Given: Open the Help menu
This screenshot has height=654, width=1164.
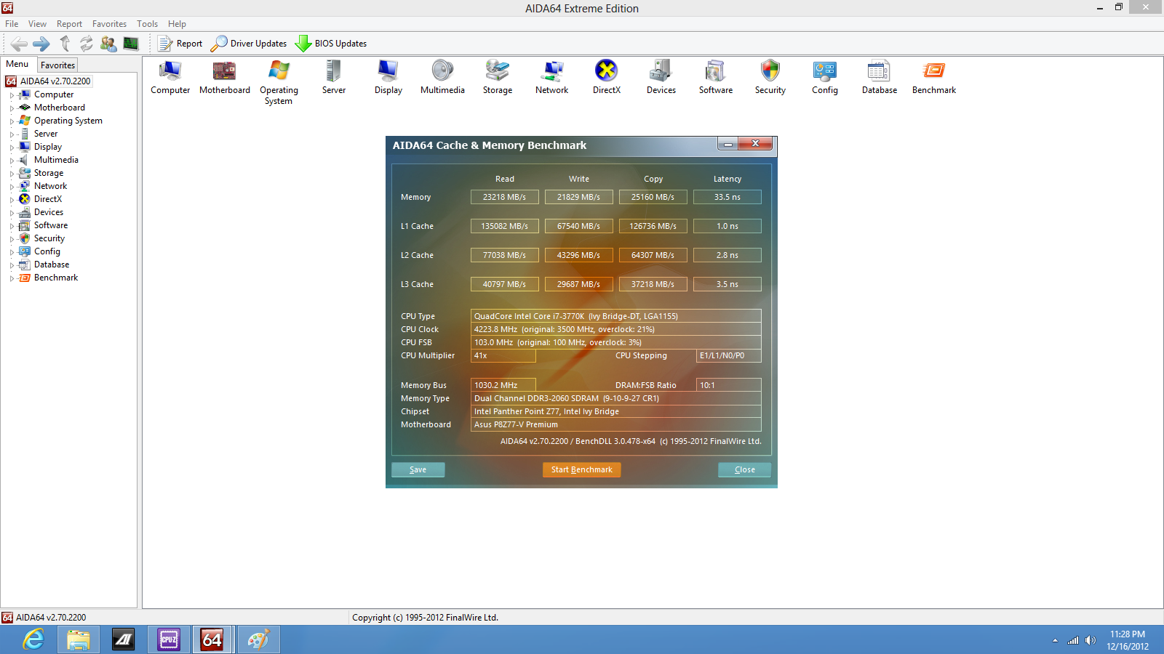Looking at the screenshot, I should coord(177,24).
